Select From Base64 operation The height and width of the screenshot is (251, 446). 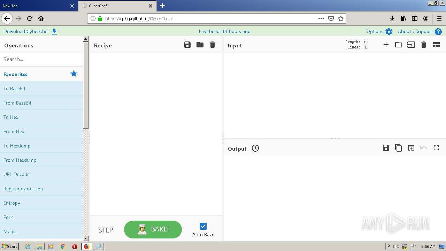click(x=41, y=103)
